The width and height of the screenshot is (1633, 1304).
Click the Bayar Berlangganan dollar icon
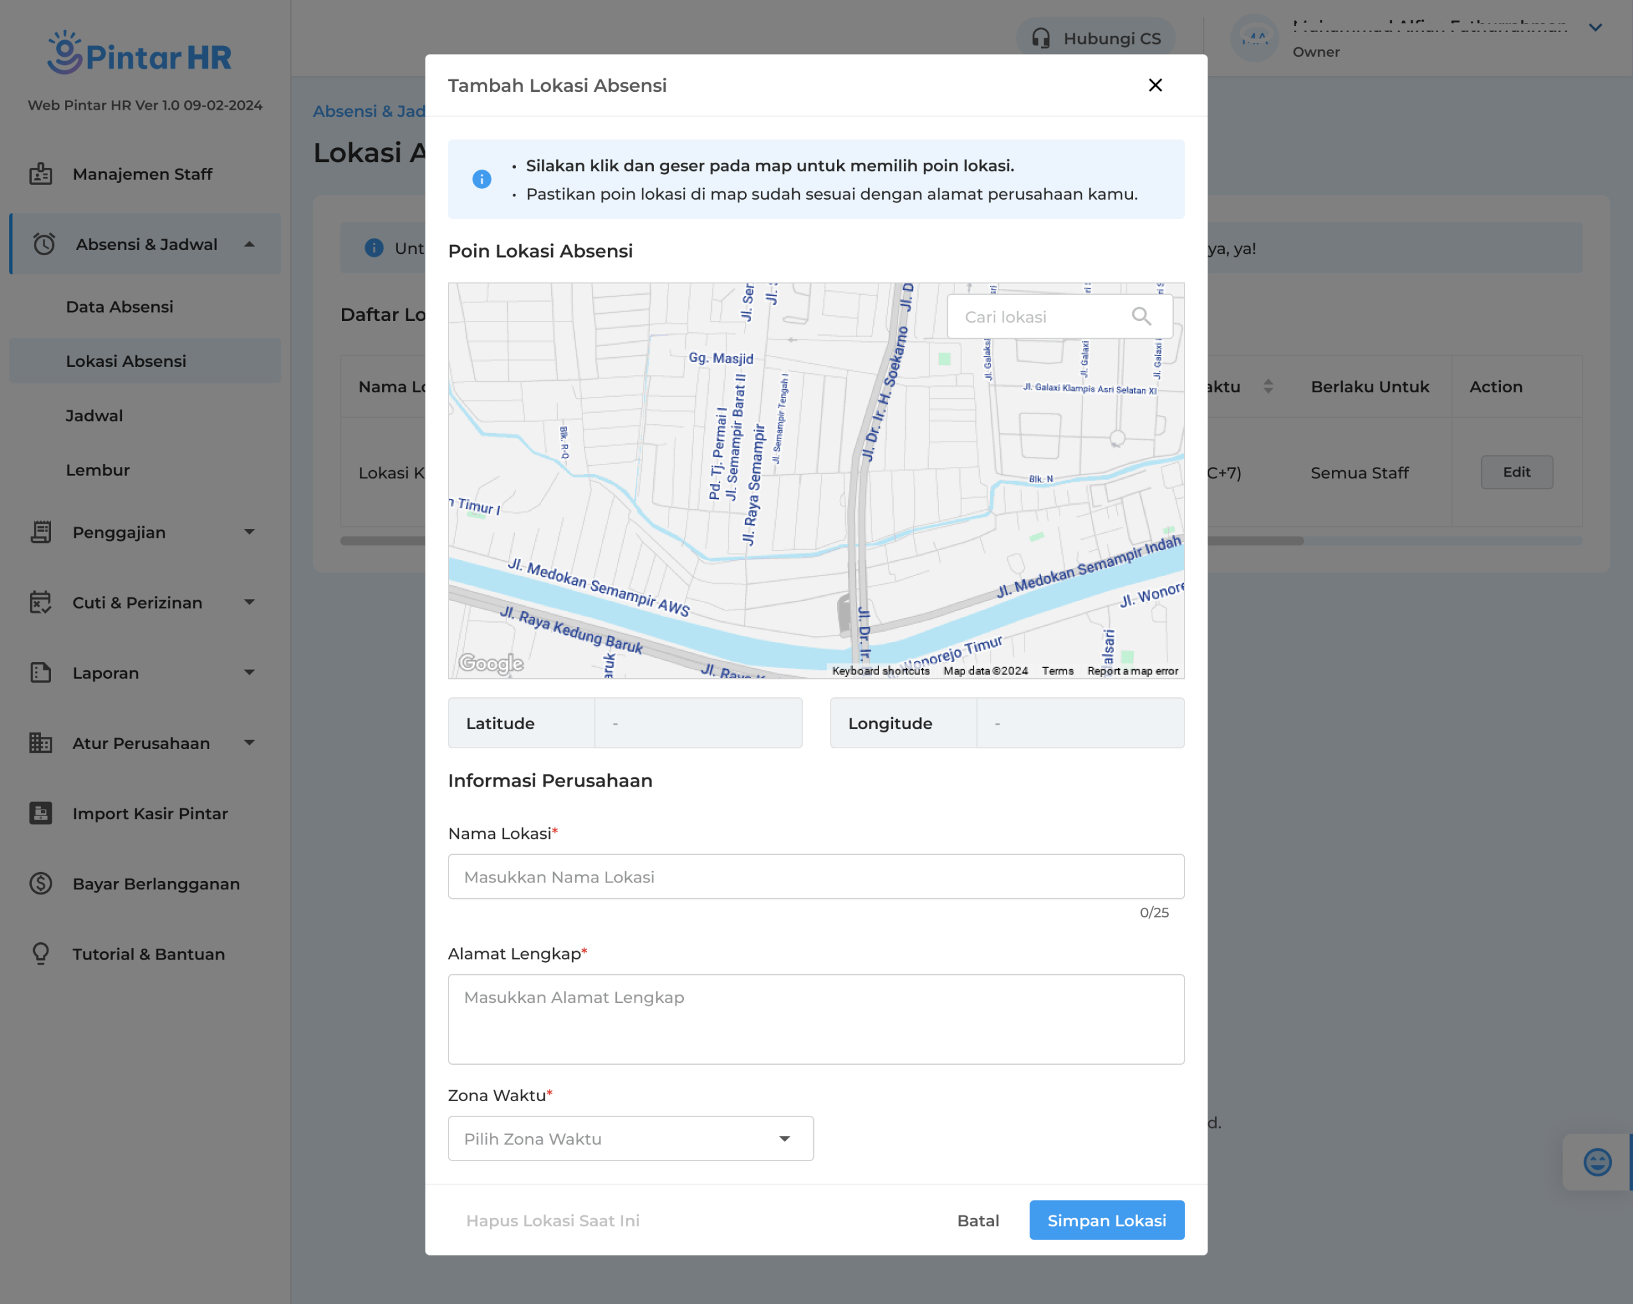pyautogui.click(x=41, y=884)
